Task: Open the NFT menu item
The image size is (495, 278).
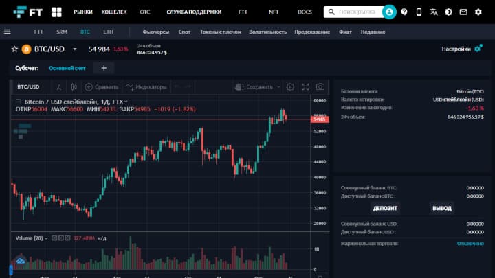Action: coord(274,12)
